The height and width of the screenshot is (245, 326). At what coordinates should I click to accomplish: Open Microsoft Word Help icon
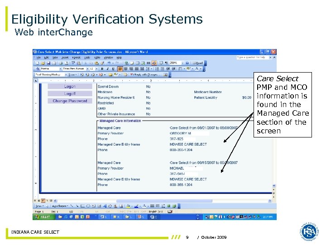187,63
